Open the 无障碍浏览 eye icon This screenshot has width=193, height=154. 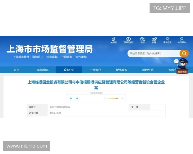click(x=128, y=40)
